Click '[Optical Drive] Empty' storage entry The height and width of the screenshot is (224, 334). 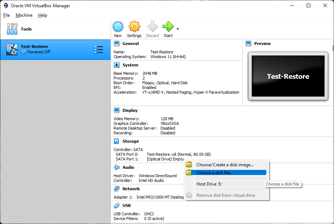tap(165, 159)
